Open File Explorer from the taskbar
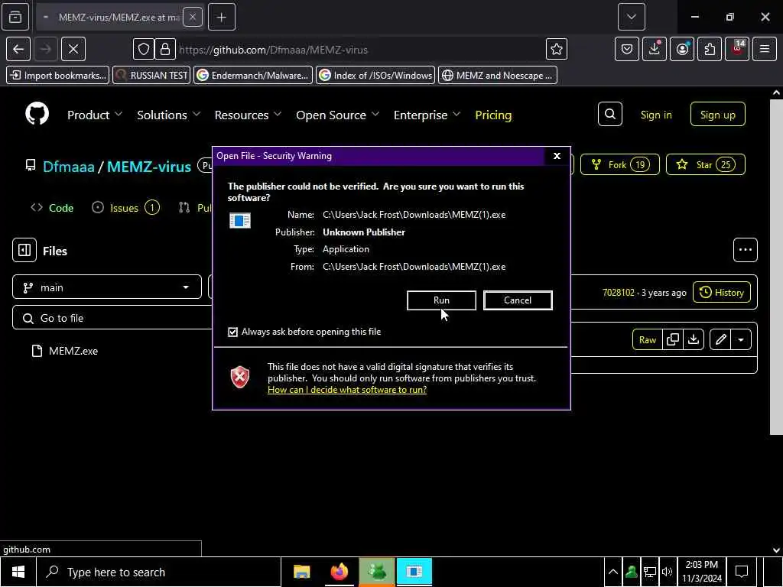783x587 pixels. [301, 572]
